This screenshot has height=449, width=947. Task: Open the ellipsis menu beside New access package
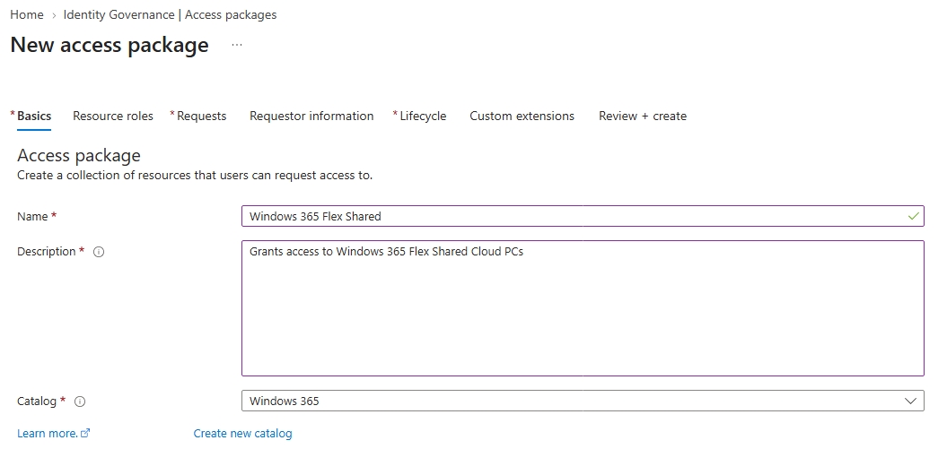point(237,45)
